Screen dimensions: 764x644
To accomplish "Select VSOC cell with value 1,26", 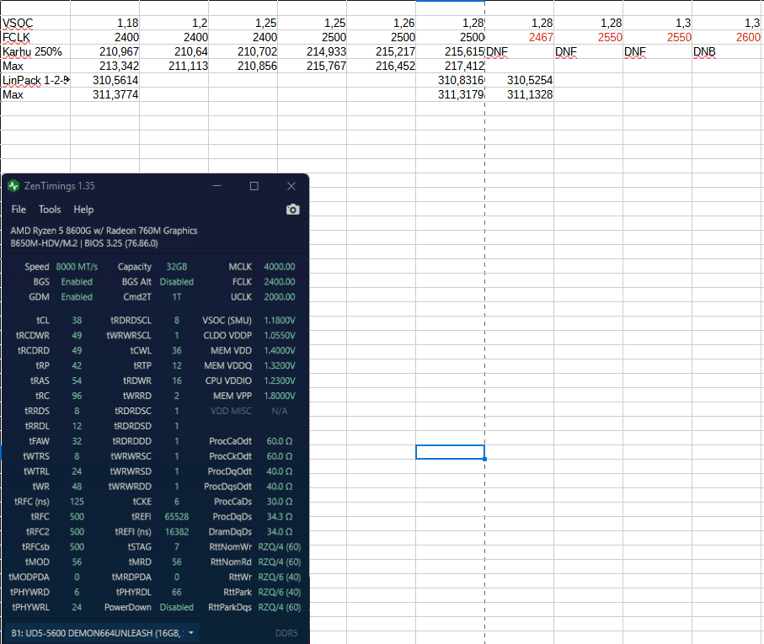I will (382, 23).
